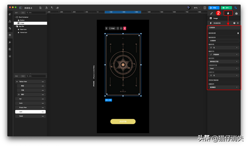Select the Home Icon layer
The height and width of the screenshot is (146, 248).
click(30, 32)
